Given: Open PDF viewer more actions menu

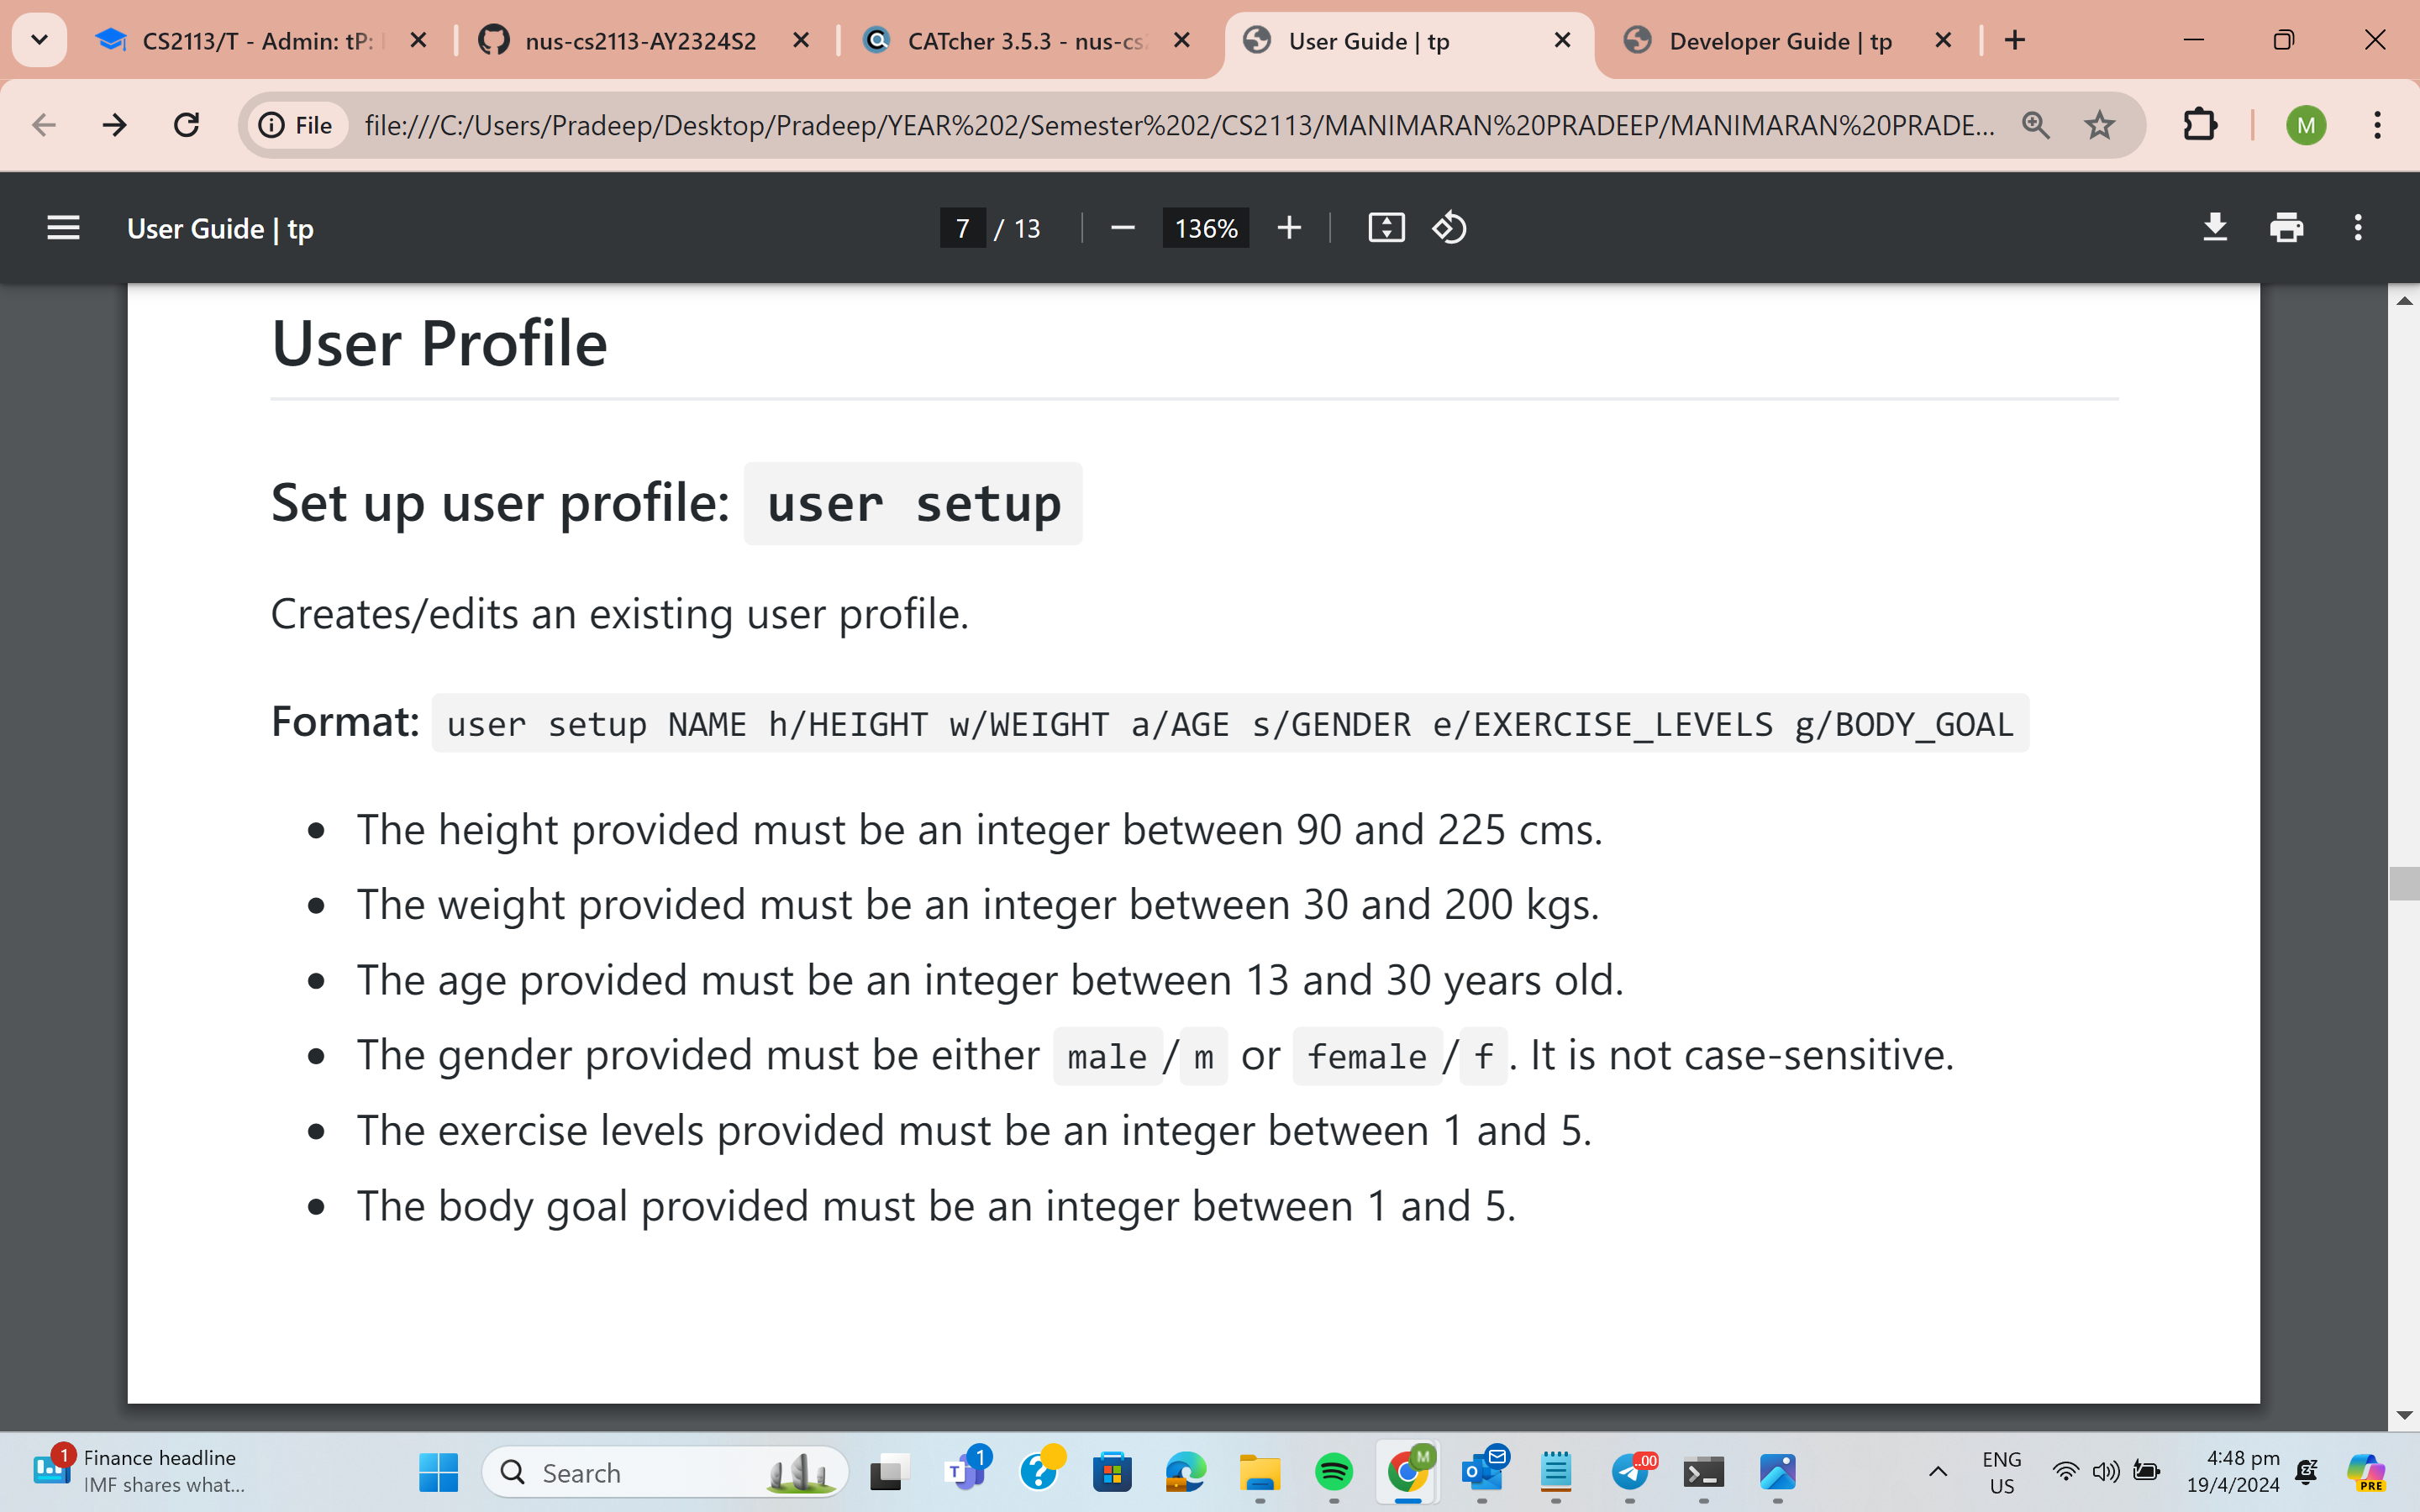Looking at the screenshot, I should point(2358,228).
